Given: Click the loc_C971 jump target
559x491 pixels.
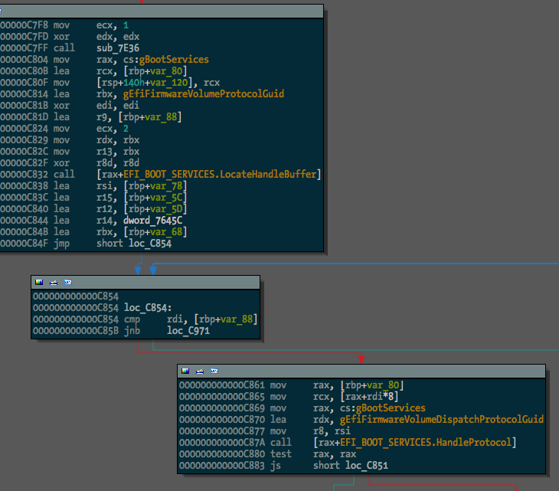Looking at the screenshot, I should coord(188,331).
